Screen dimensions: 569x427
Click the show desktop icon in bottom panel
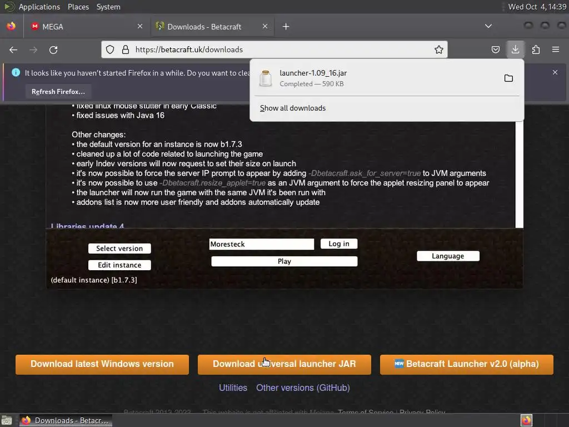click(x=6, y=420)
